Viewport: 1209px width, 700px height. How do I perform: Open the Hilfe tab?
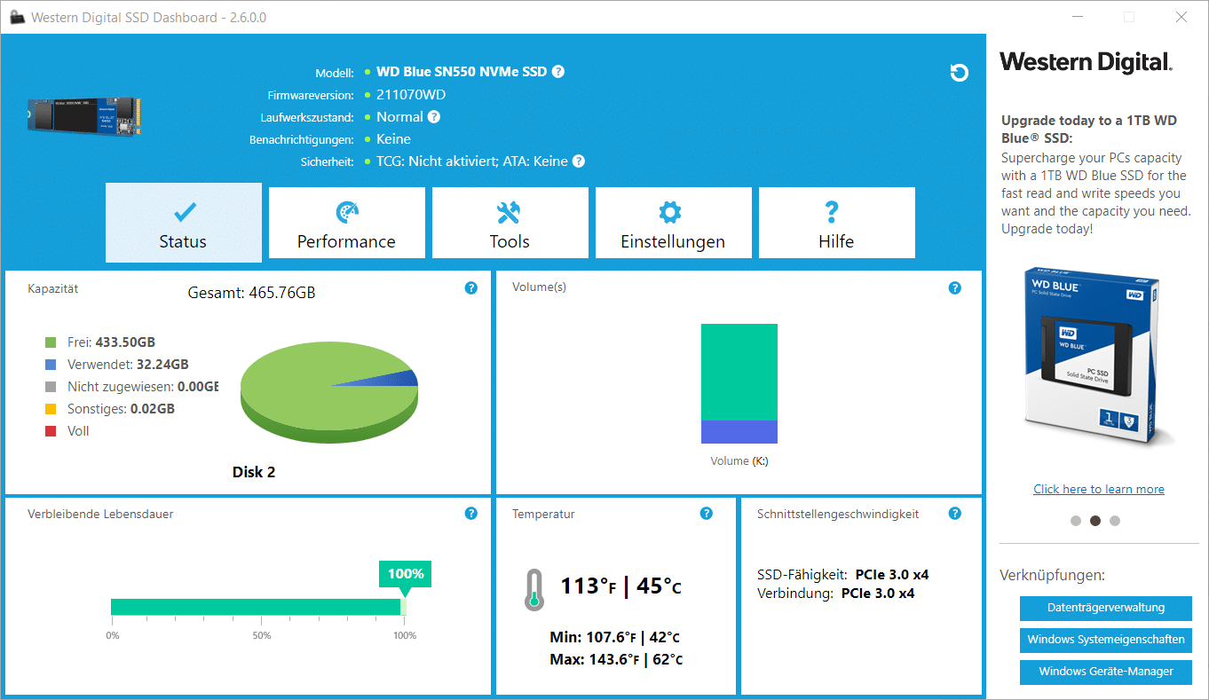[x=836, y=223]
